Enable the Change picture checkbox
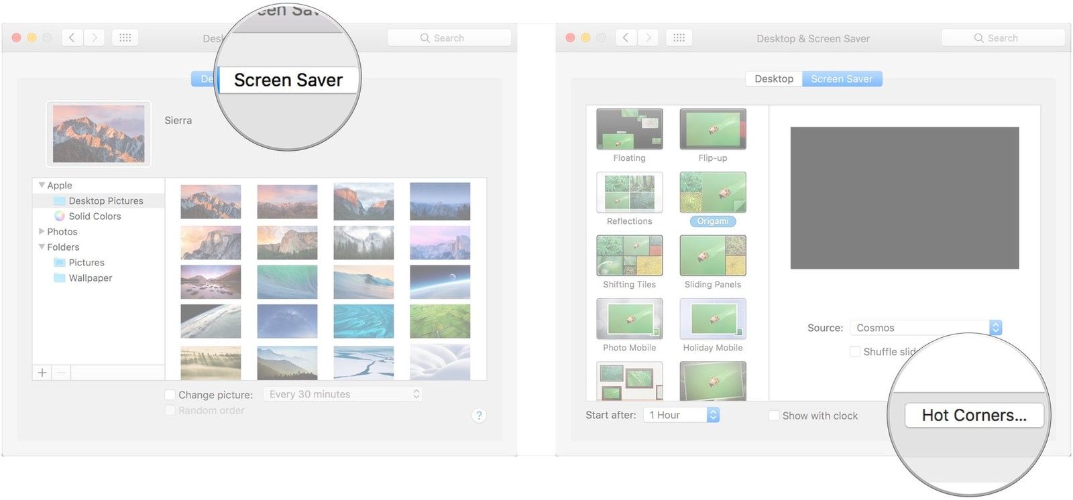The image size is (1073, 500). [x=170, y=395]
